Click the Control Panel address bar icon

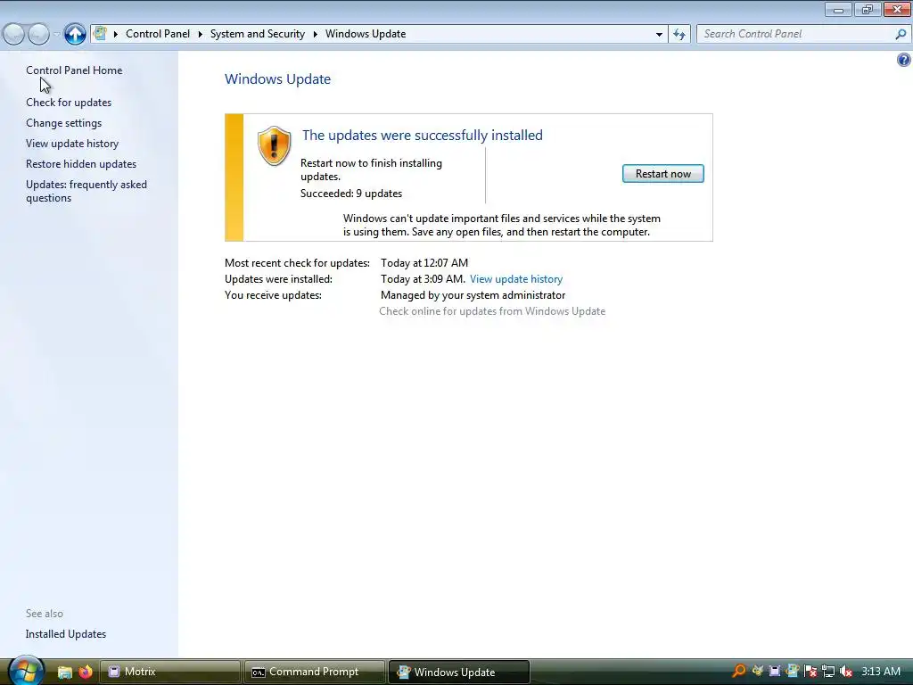point(100,34)
